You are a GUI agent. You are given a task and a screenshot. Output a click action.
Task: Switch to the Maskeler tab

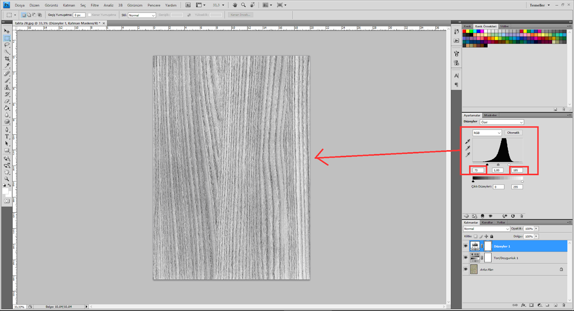click(x=490, y=115)
